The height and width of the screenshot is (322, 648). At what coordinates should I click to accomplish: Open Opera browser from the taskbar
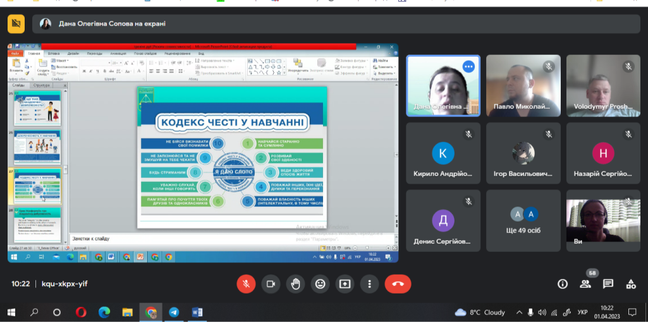(x=81, y=312)
